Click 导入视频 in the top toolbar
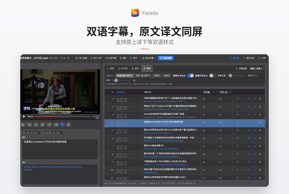289x194 pixels. (81, 58)
